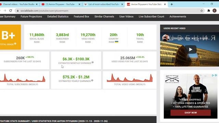The image size is (219, 123).
Task: Select the Антон Птушкин's YouTube Stats tab
Action: pos(146,4)
